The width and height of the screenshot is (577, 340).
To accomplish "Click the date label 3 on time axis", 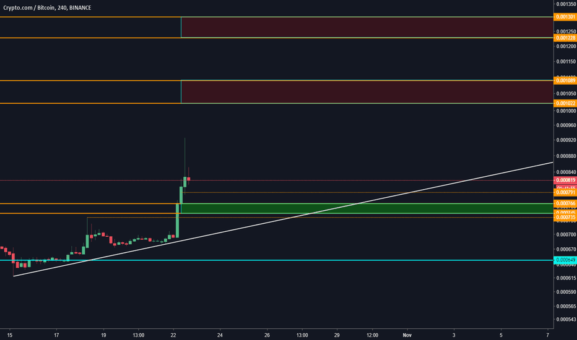I will [454, 335].
